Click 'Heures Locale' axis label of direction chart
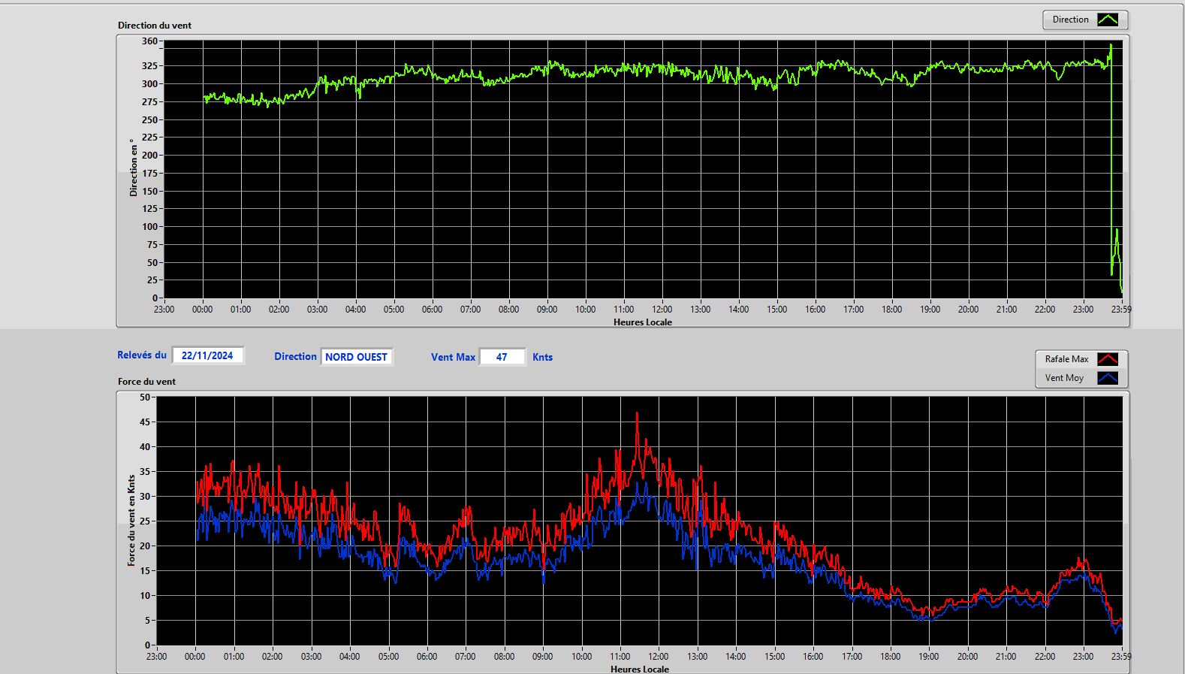 tap(643, 322)
